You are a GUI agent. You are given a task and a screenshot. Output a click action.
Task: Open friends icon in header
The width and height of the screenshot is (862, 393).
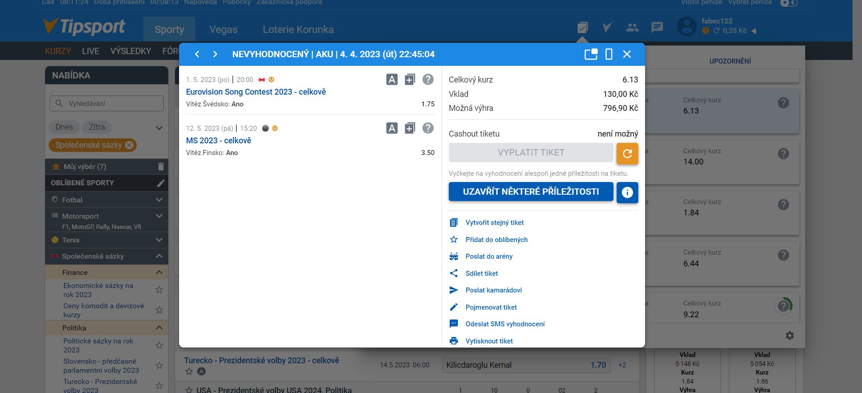(x=632, y=27)
